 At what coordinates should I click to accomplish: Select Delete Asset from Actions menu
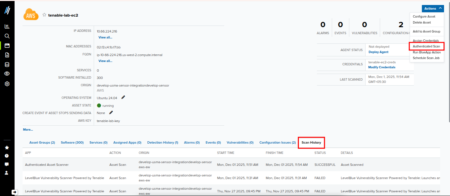422,23
